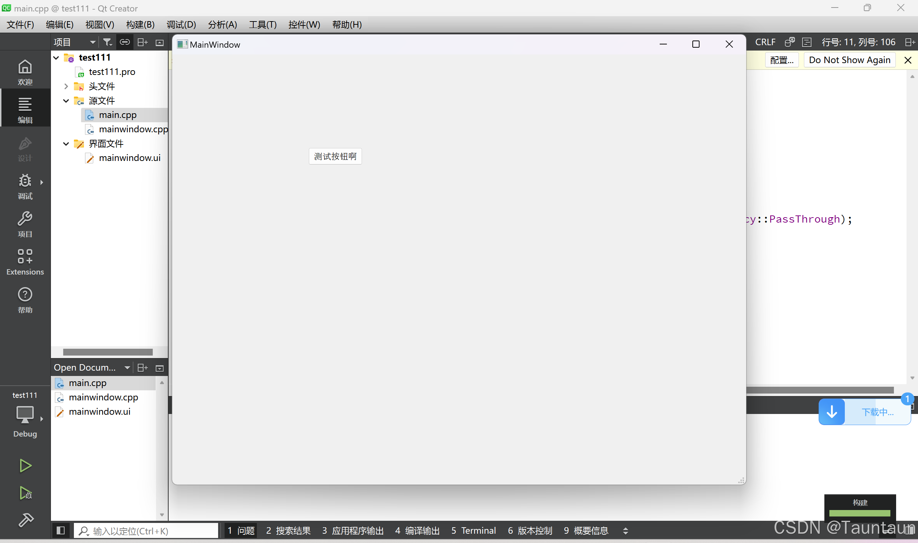The image size is (918, 543).
Task: Switch to 应用程序输出 output pane
Action: (353, 530)
